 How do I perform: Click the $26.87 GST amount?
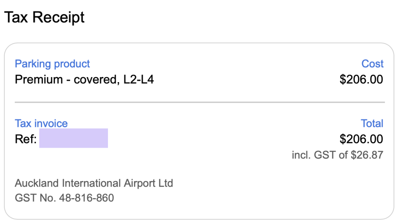pos(367,155)
